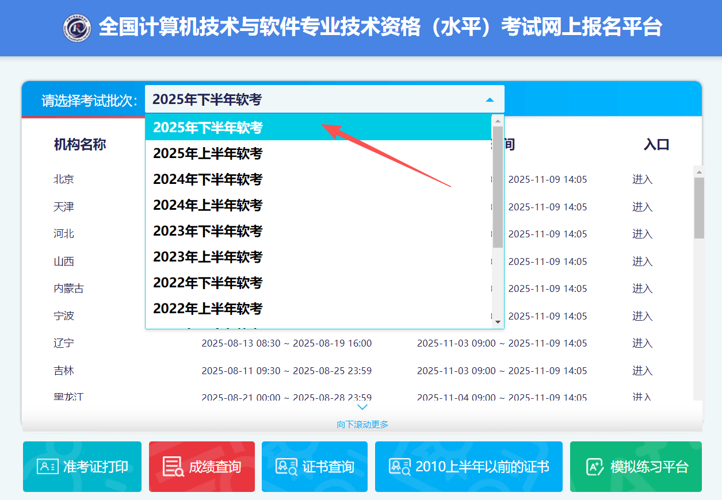The image size is (722, 500).
Task: Click 进入 in the 吉林 row
Action: [642, 371]
